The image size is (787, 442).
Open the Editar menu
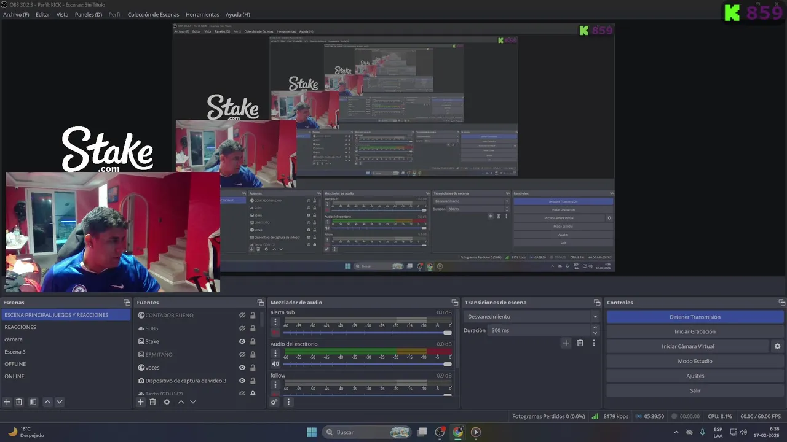coord(42,14)
